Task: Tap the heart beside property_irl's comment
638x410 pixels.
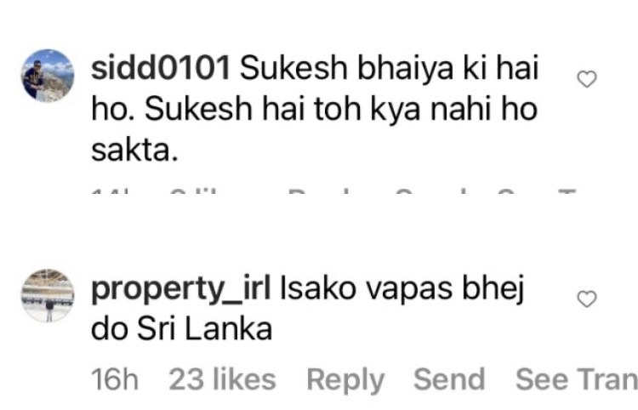Action: tap(587, 299)
